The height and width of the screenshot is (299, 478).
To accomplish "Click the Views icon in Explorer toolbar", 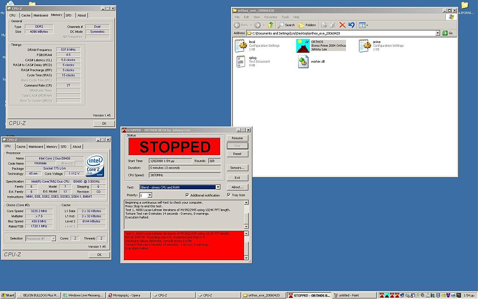I will (x=362, y=25).
